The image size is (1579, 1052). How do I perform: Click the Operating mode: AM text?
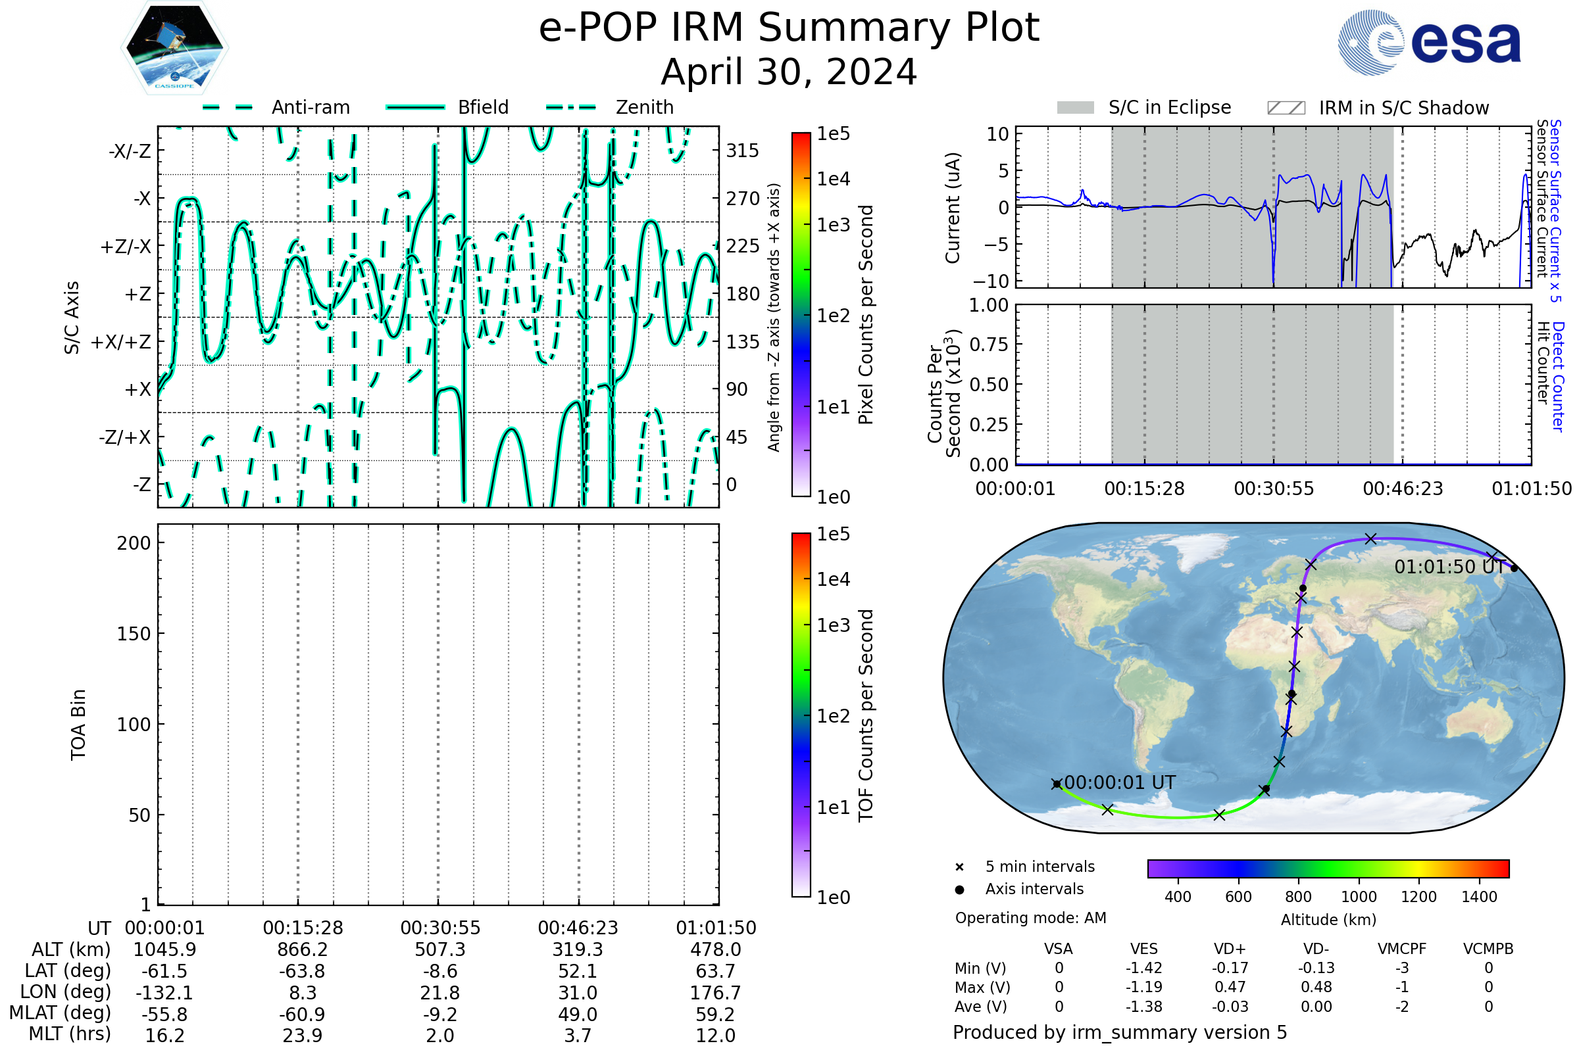(1030, 918)
